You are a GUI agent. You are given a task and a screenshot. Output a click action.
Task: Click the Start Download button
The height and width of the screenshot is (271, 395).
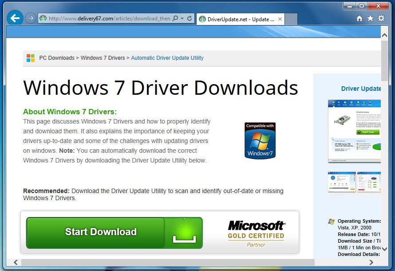(115, 232)
